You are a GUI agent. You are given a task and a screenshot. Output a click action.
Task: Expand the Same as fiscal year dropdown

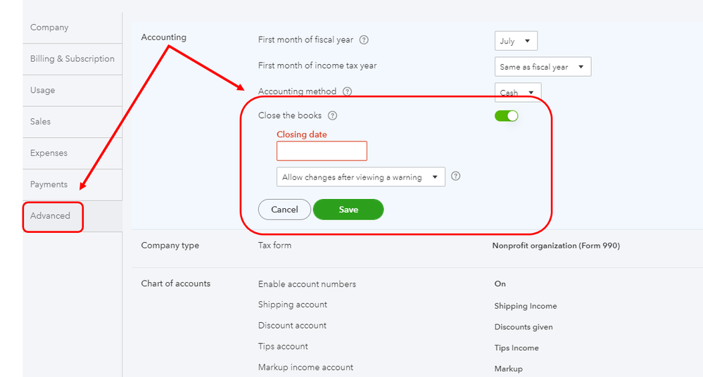click(543, 67)
